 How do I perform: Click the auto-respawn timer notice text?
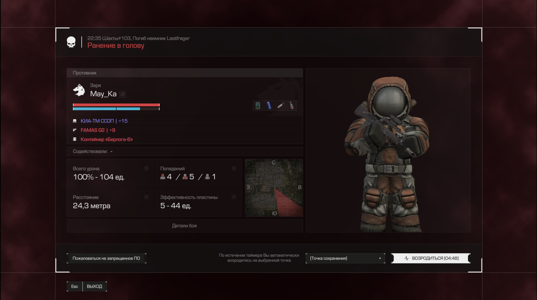click(x=259, y=258)
